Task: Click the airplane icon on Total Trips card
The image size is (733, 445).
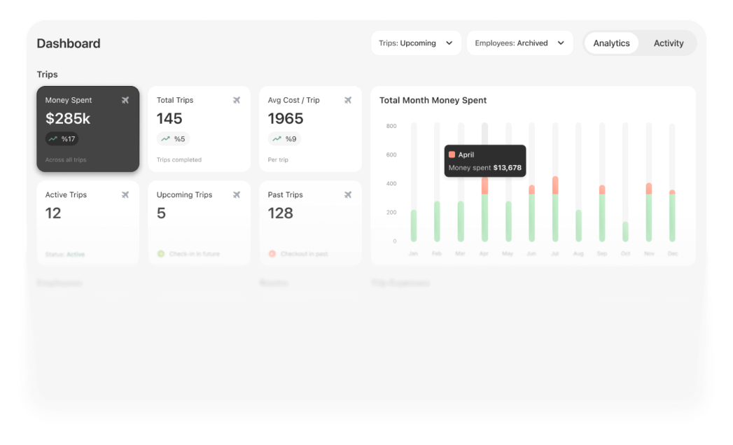Action: (x=237, y=99)
